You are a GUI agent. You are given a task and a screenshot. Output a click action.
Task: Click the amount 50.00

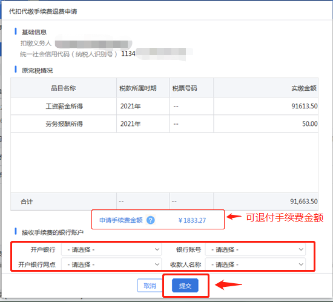(310, 123)
